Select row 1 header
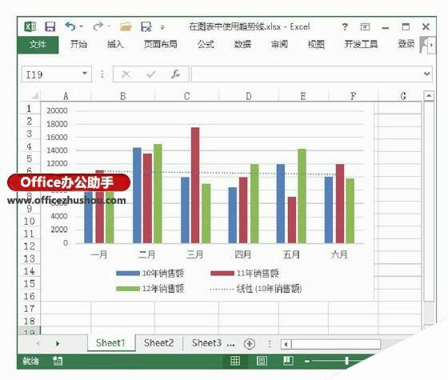Screen dimensions: 448x380 click(x=29, y=109)
